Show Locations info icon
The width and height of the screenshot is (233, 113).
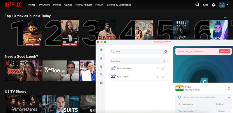click(x=163, y=61)
